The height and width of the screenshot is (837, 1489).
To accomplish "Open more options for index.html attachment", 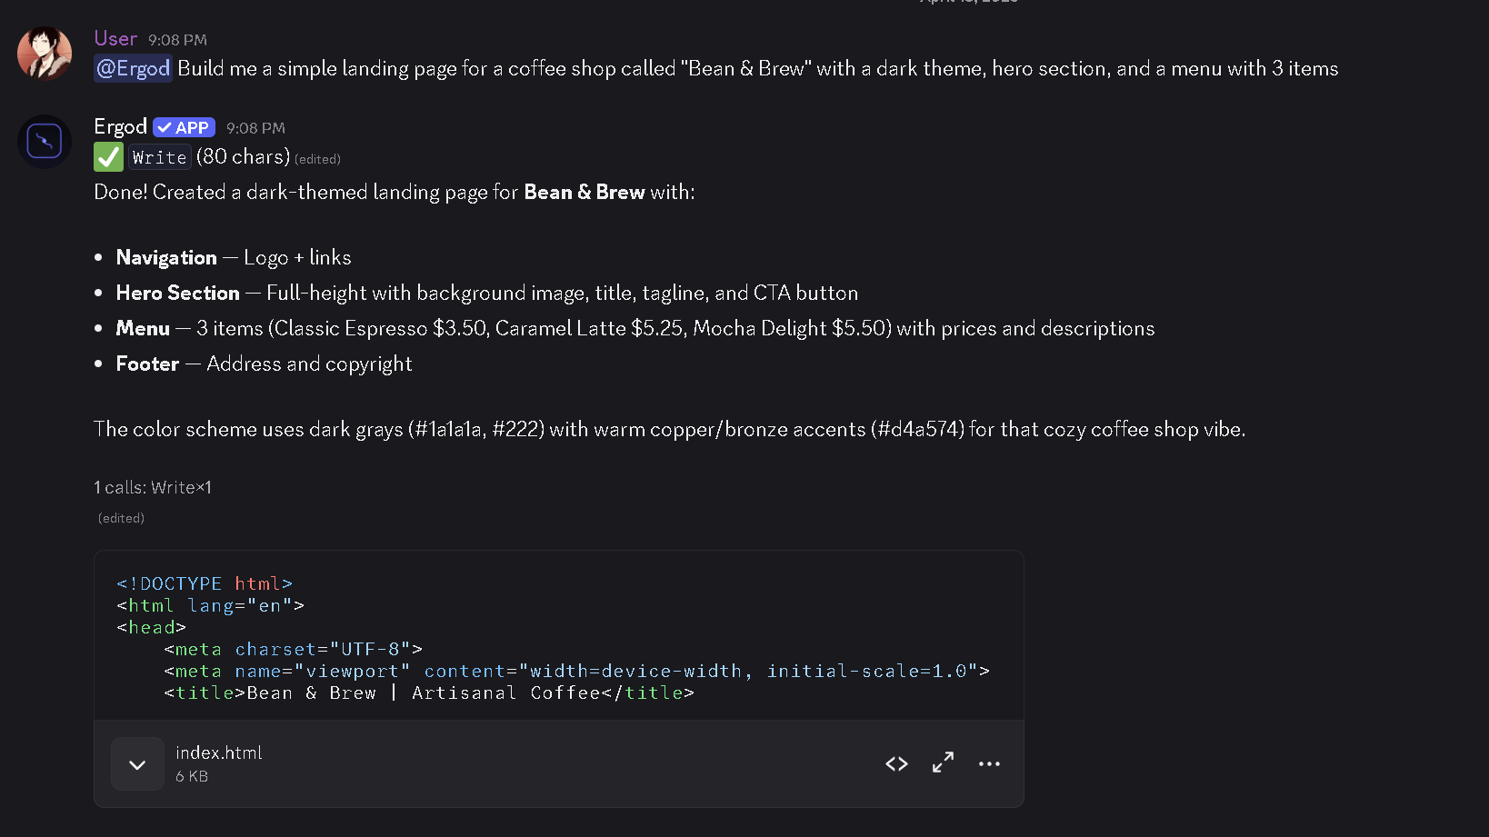I will coord(989,763).
